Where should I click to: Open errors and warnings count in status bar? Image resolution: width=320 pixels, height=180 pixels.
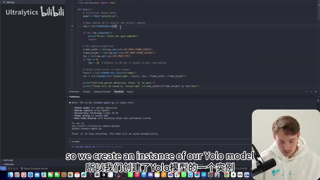click(x=13, y=168)
